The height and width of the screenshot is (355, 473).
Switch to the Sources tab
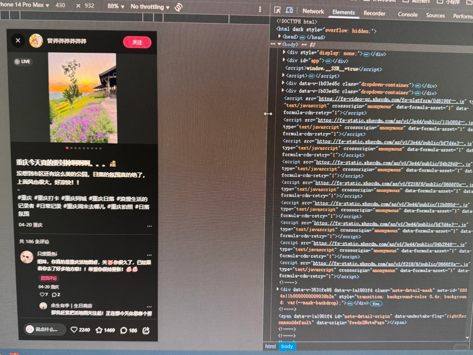coord(435,15)
